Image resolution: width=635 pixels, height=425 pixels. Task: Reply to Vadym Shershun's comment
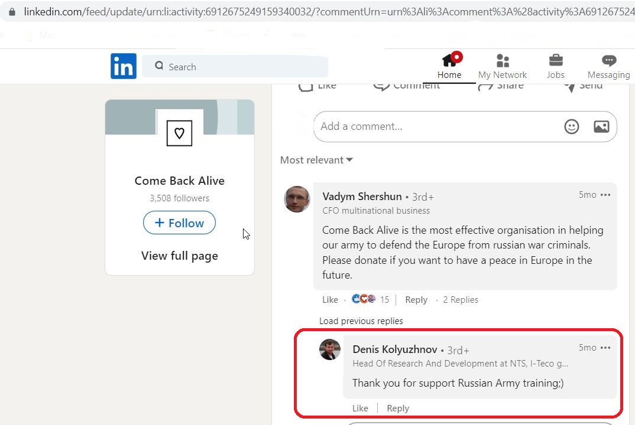[x=416, y=300]
